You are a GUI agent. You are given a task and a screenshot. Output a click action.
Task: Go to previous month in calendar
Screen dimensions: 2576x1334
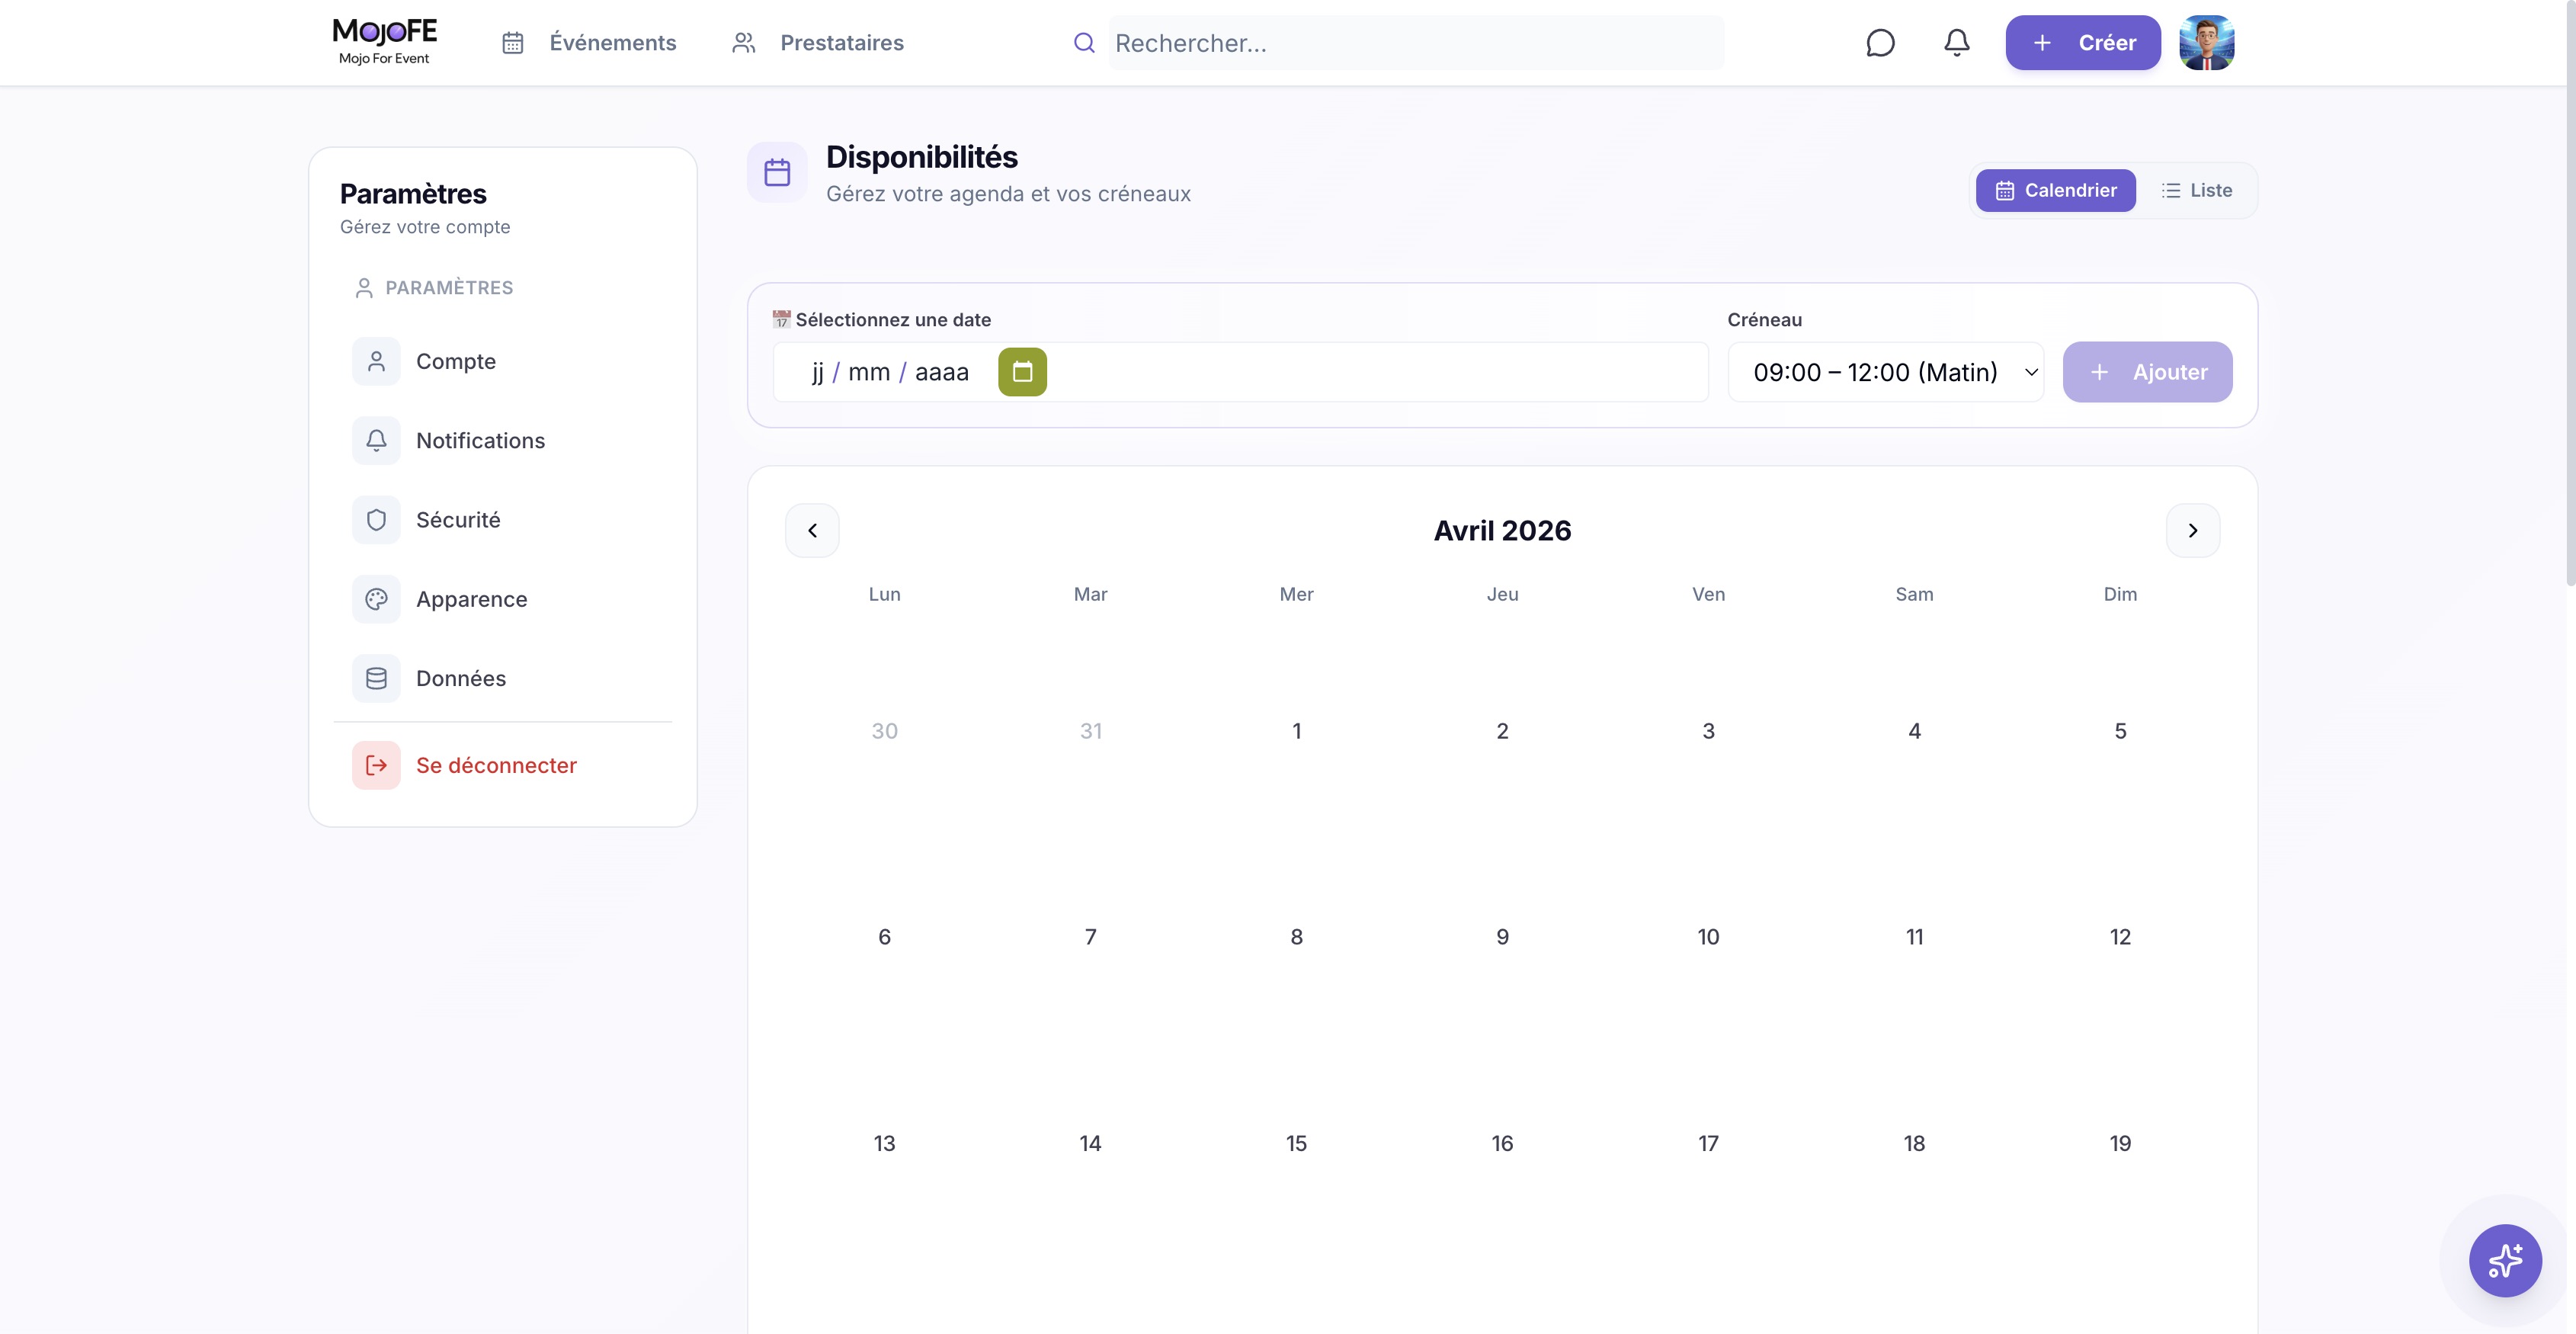coord(812,530)
